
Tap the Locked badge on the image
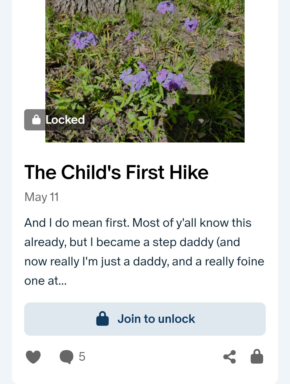tap(58, 120)
